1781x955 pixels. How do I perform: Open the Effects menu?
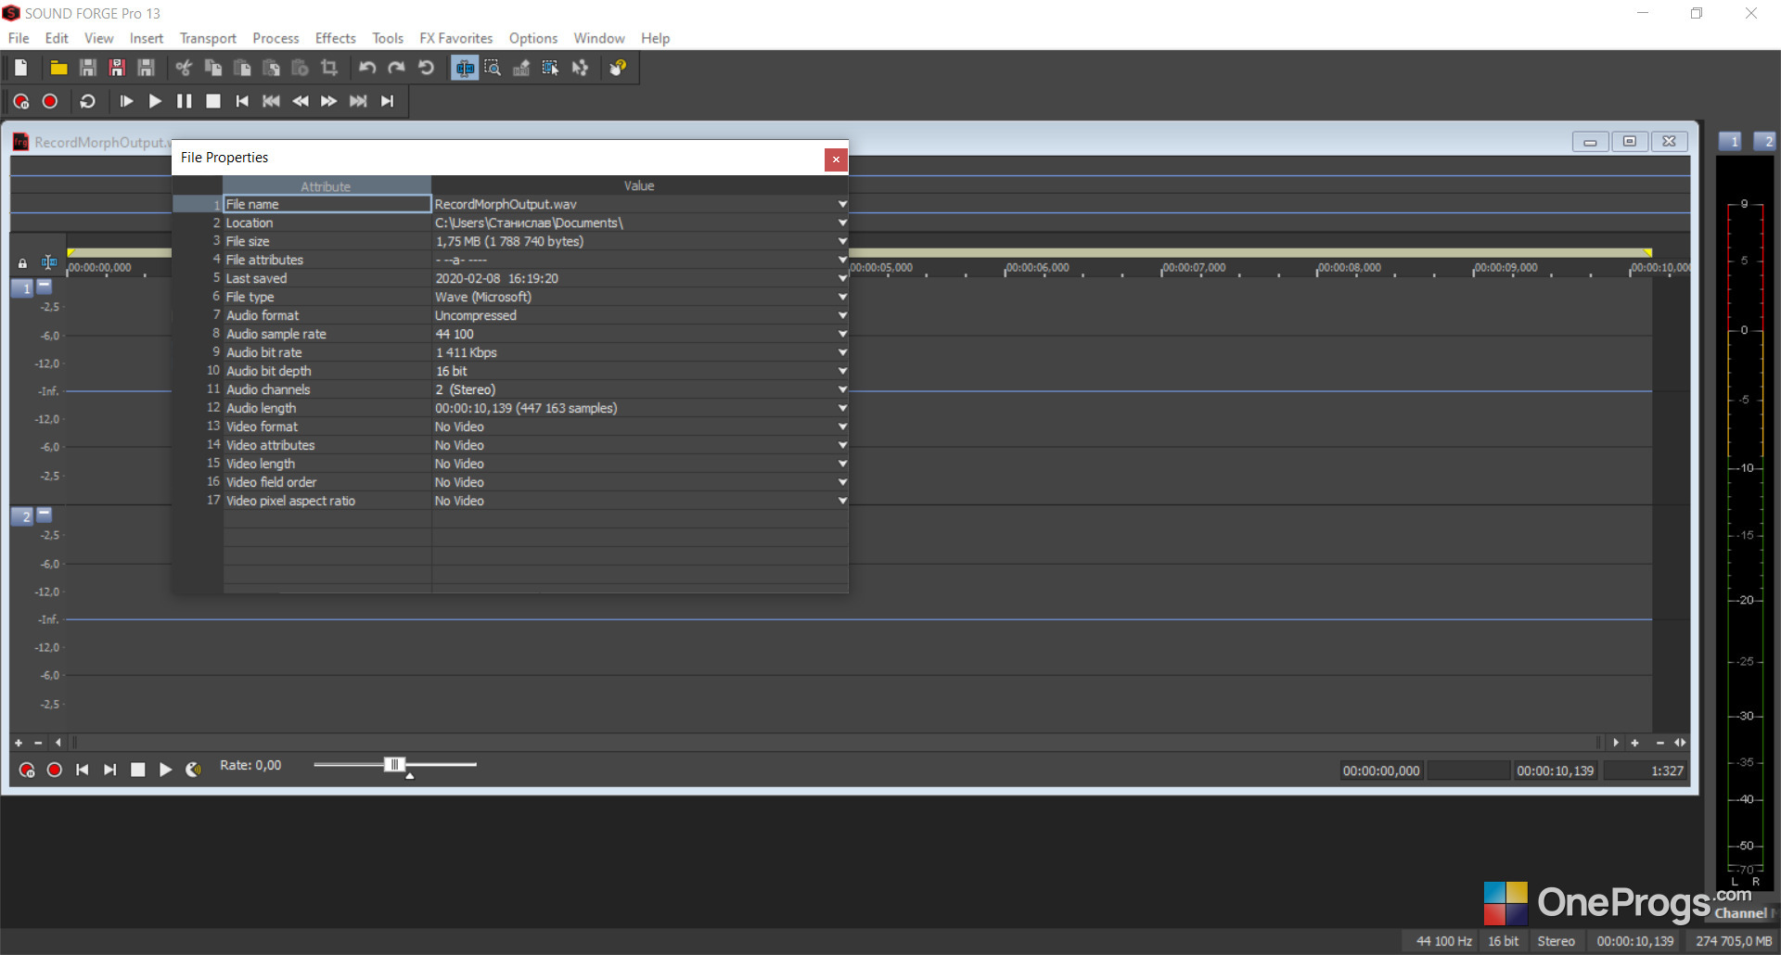(336, 38)
